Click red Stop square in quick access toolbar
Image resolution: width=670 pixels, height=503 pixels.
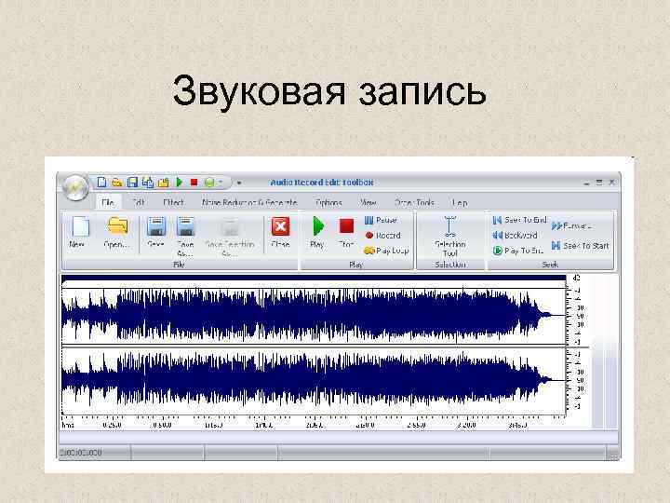[x=194, y=183]
